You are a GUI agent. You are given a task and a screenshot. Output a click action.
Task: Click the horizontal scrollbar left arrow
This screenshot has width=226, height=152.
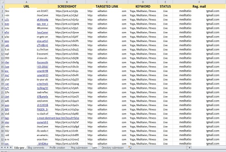point(189,147)
